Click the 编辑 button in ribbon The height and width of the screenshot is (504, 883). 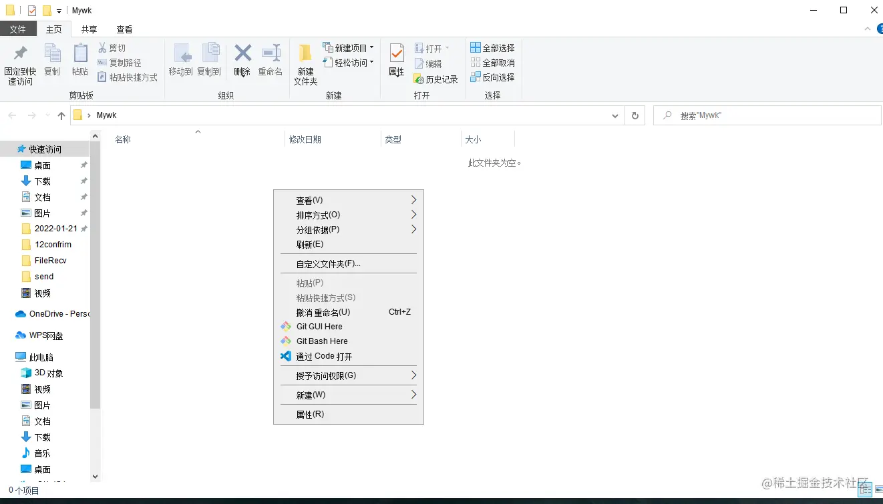click(x=428, y=64)
